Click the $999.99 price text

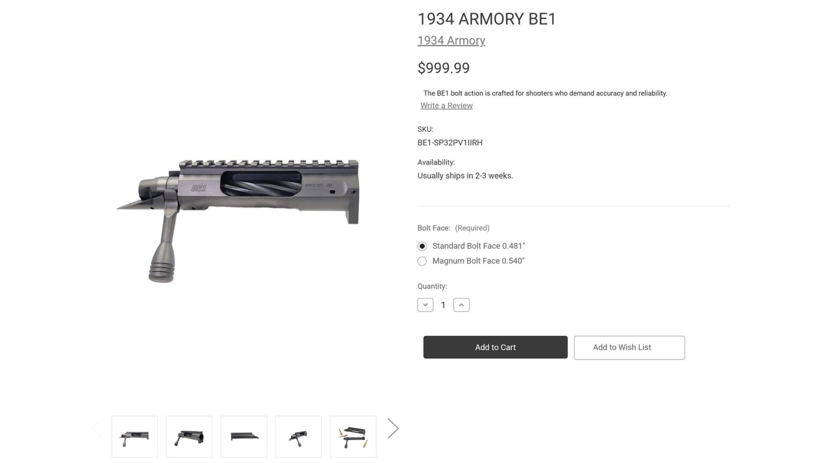click(444, 68)
